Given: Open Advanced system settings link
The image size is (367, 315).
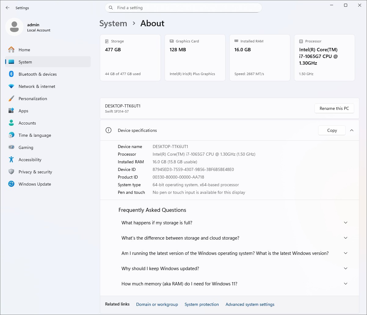Looking at the screenshot, I should [x=250, y=304].
